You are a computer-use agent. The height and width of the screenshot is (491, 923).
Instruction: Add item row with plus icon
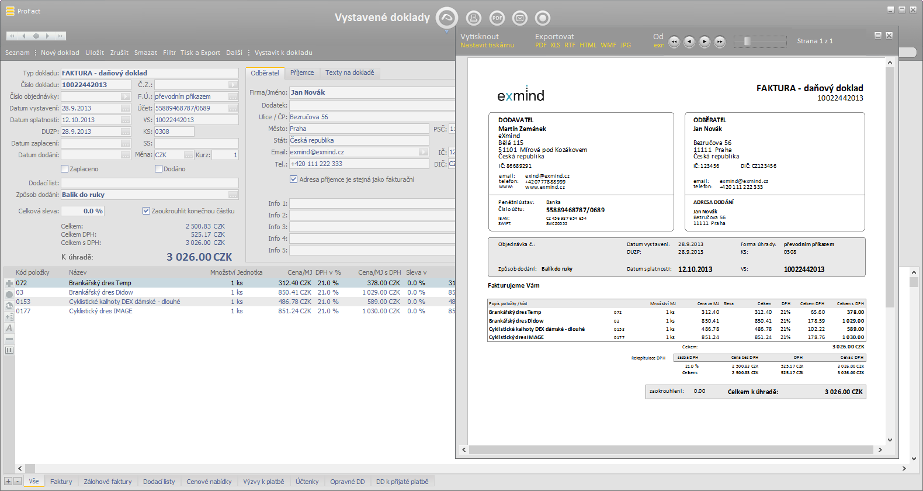point(9,283)
